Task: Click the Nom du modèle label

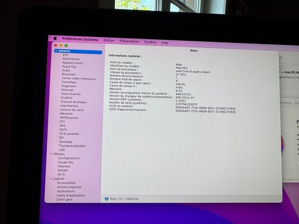Action: click(121, 62)
